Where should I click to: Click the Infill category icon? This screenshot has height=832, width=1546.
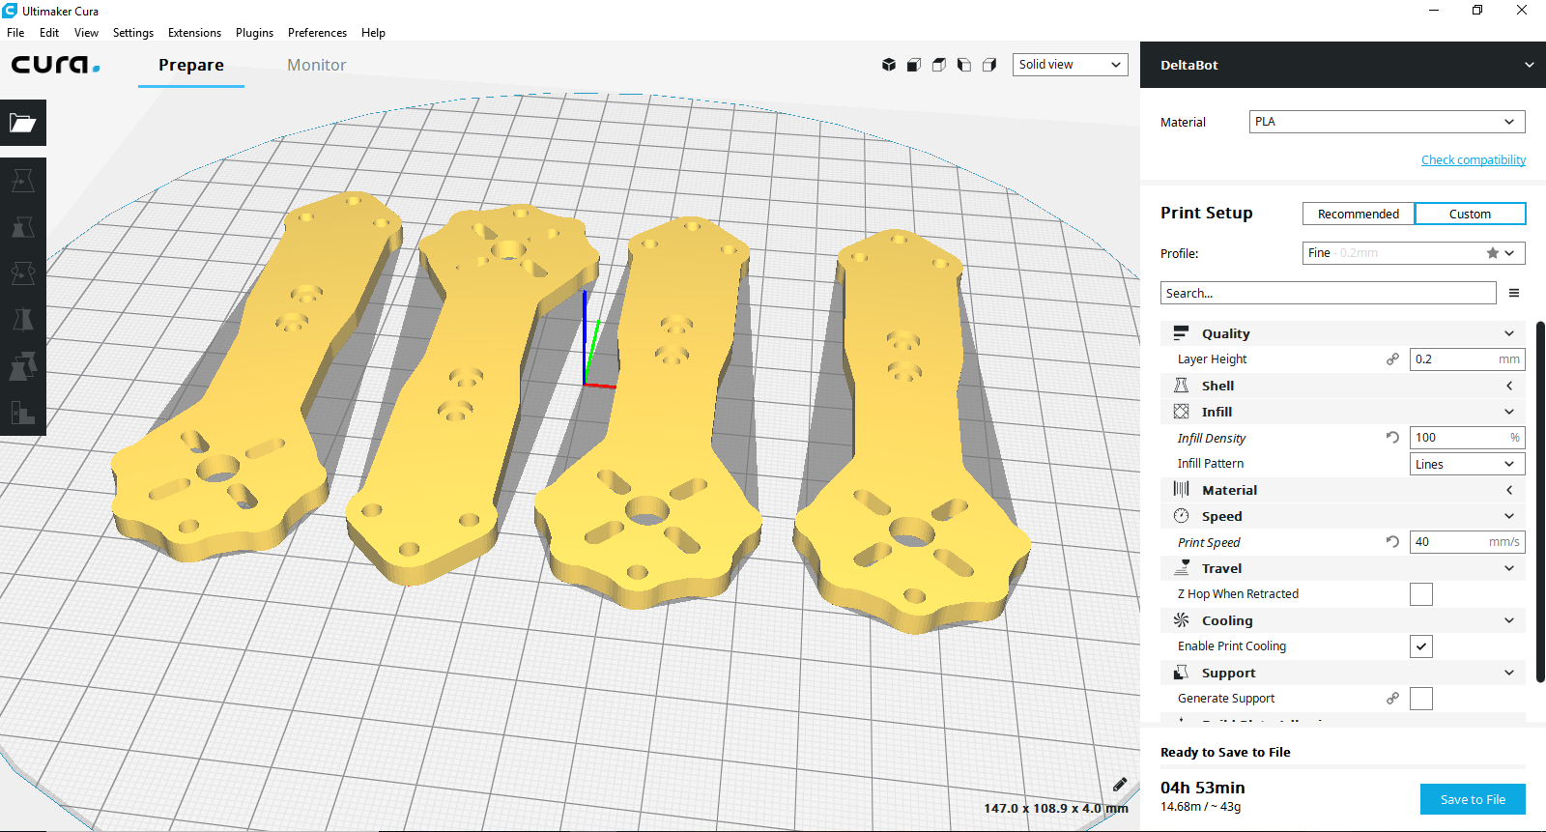[x=1181, y=411]
